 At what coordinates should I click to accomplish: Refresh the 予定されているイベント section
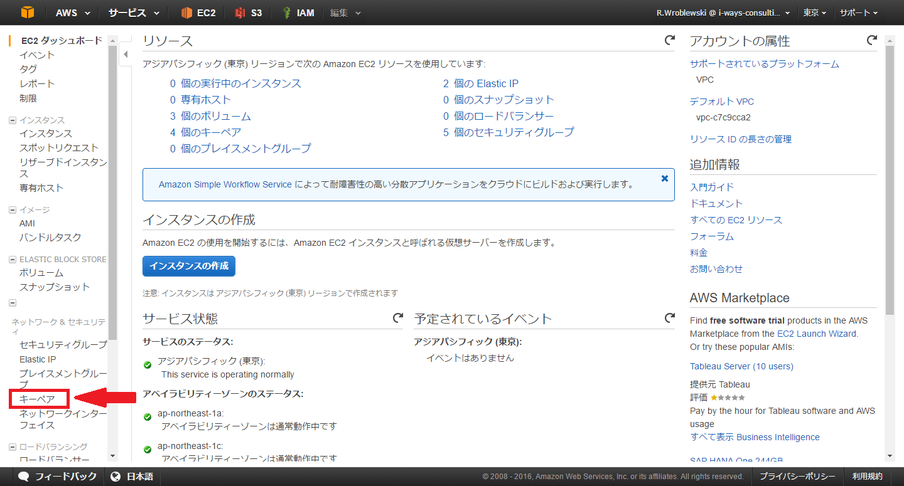[x=670, y=319]
